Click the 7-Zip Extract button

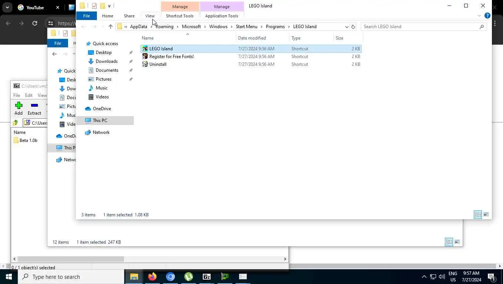click(x=34, y=109)
